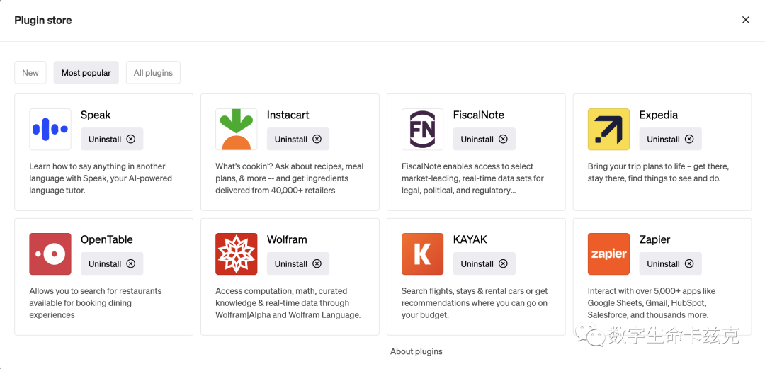
Task: Select the FiscalNote FN logo
Action: (422, 130)
